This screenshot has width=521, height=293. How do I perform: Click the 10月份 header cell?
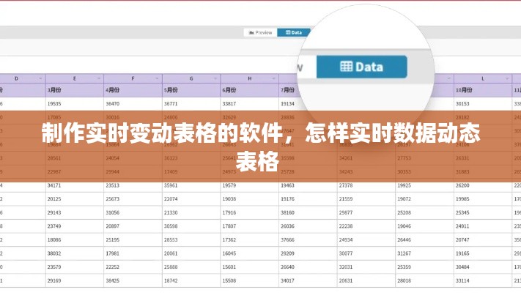(464, 90)
